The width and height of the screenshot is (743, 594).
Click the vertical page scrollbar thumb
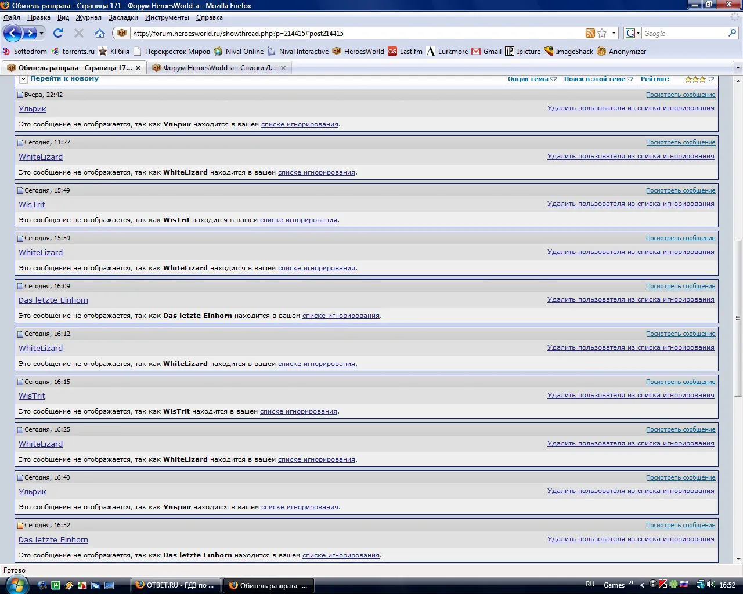(738, 318)
